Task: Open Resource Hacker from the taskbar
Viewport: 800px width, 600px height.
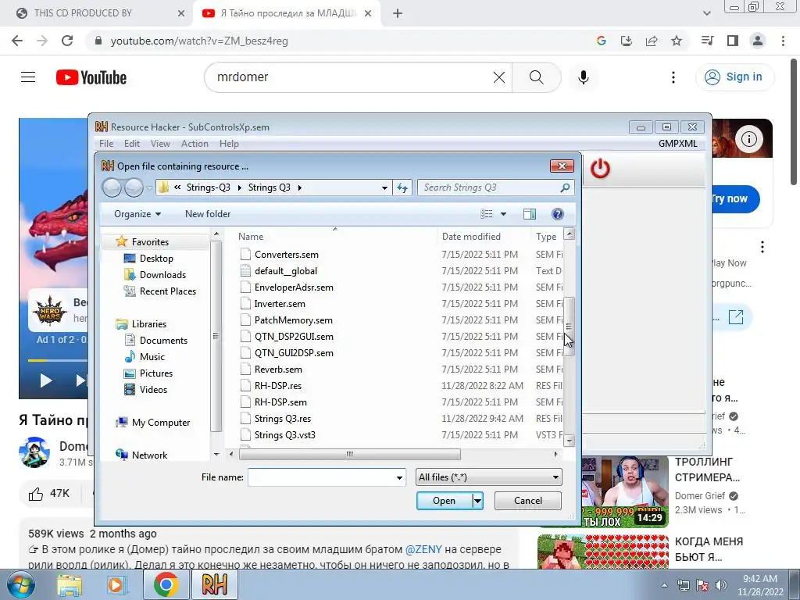Action: click(214, 584)
